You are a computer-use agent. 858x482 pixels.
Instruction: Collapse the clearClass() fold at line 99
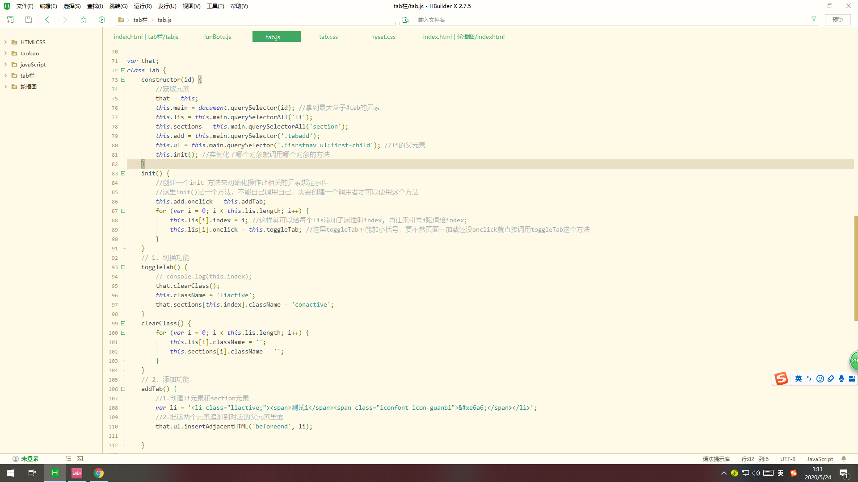tap(123, 324)
